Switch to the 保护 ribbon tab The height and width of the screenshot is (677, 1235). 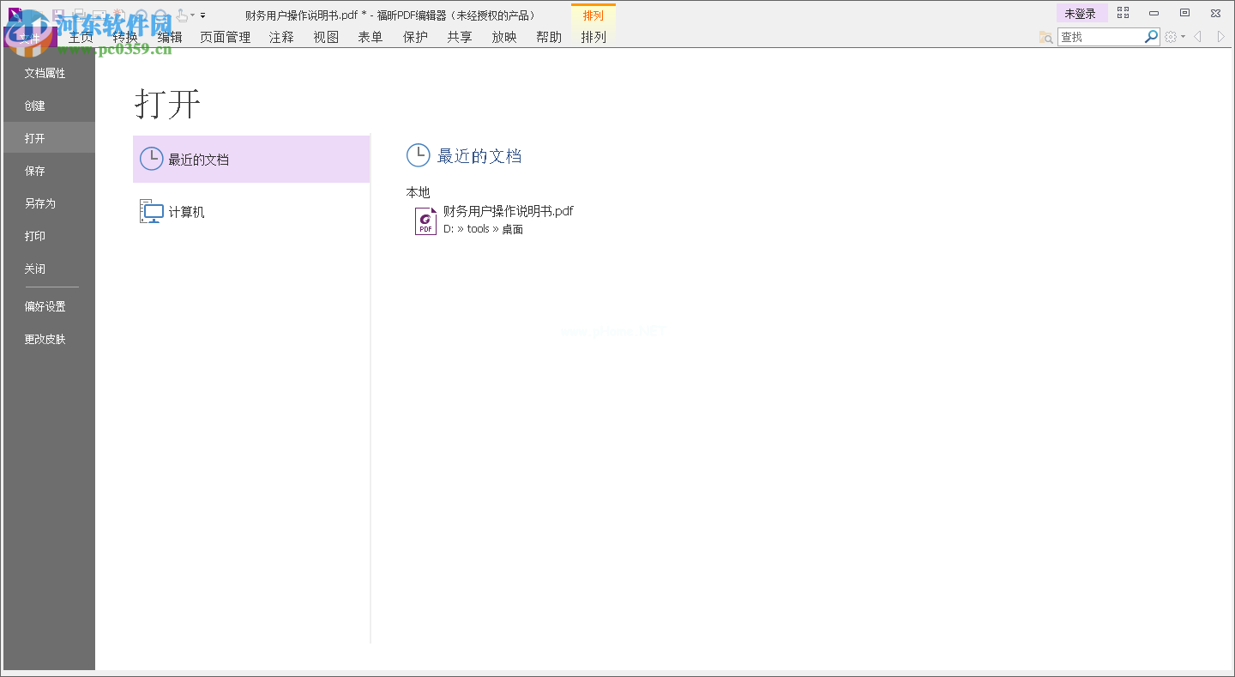415,37
